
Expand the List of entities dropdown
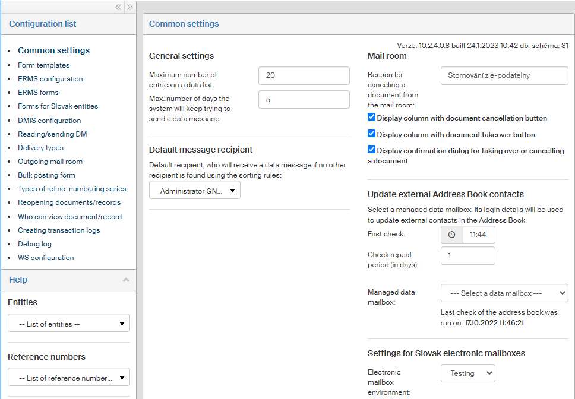69,324
